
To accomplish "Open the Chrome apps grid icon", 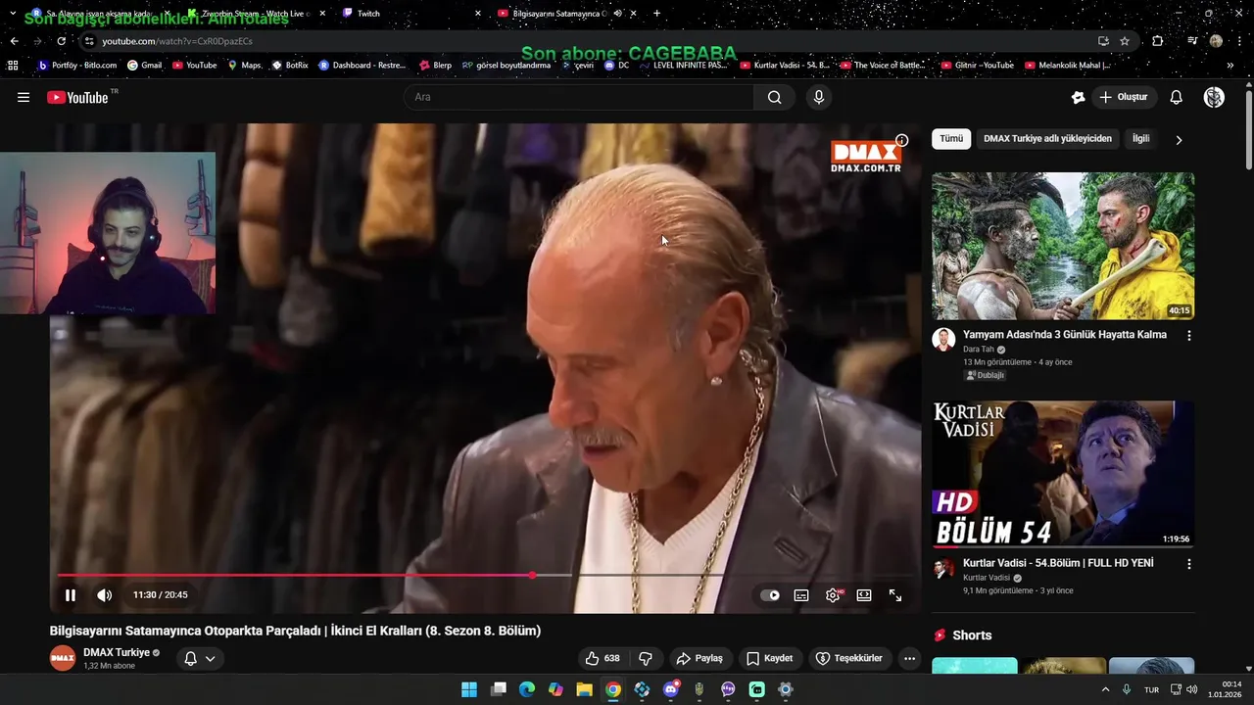I will 13,66.
